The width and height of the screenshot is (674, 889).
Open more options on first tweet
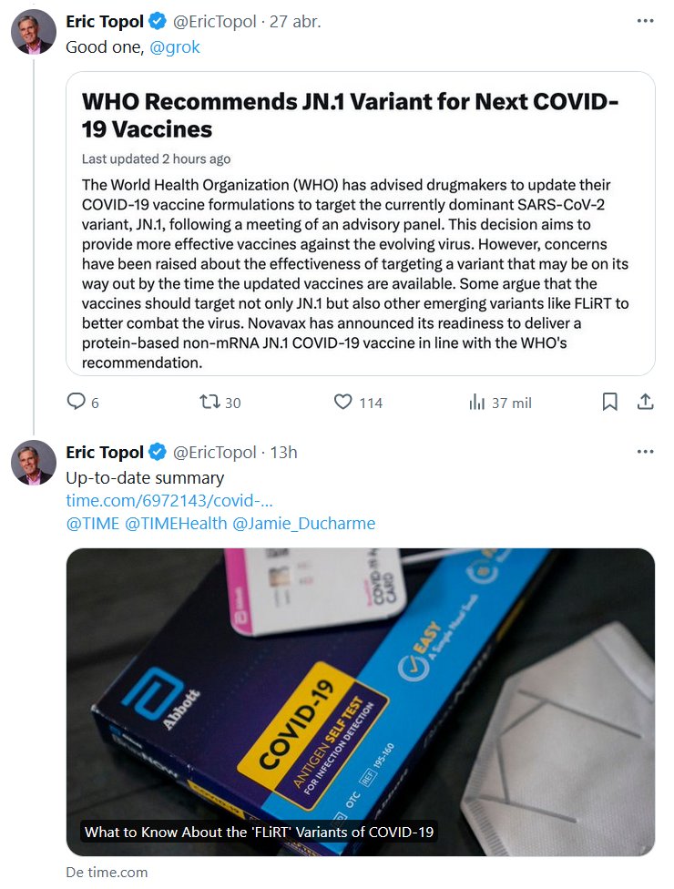(645, 21)
